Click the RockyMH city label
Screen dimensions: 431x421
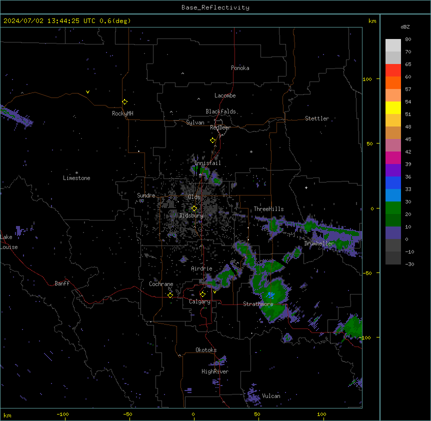122,113
